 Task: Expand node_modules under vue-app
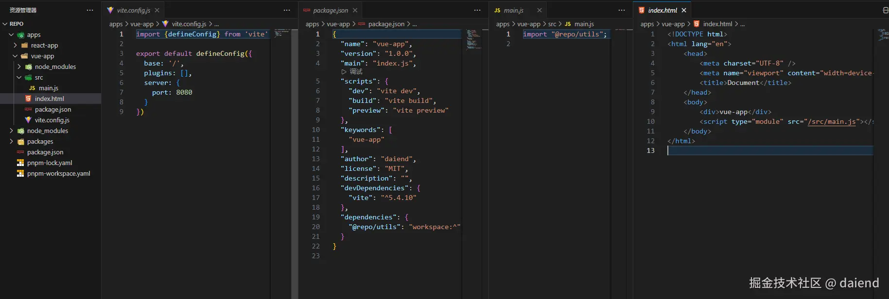pyautogui.click(x=19, y=66)
